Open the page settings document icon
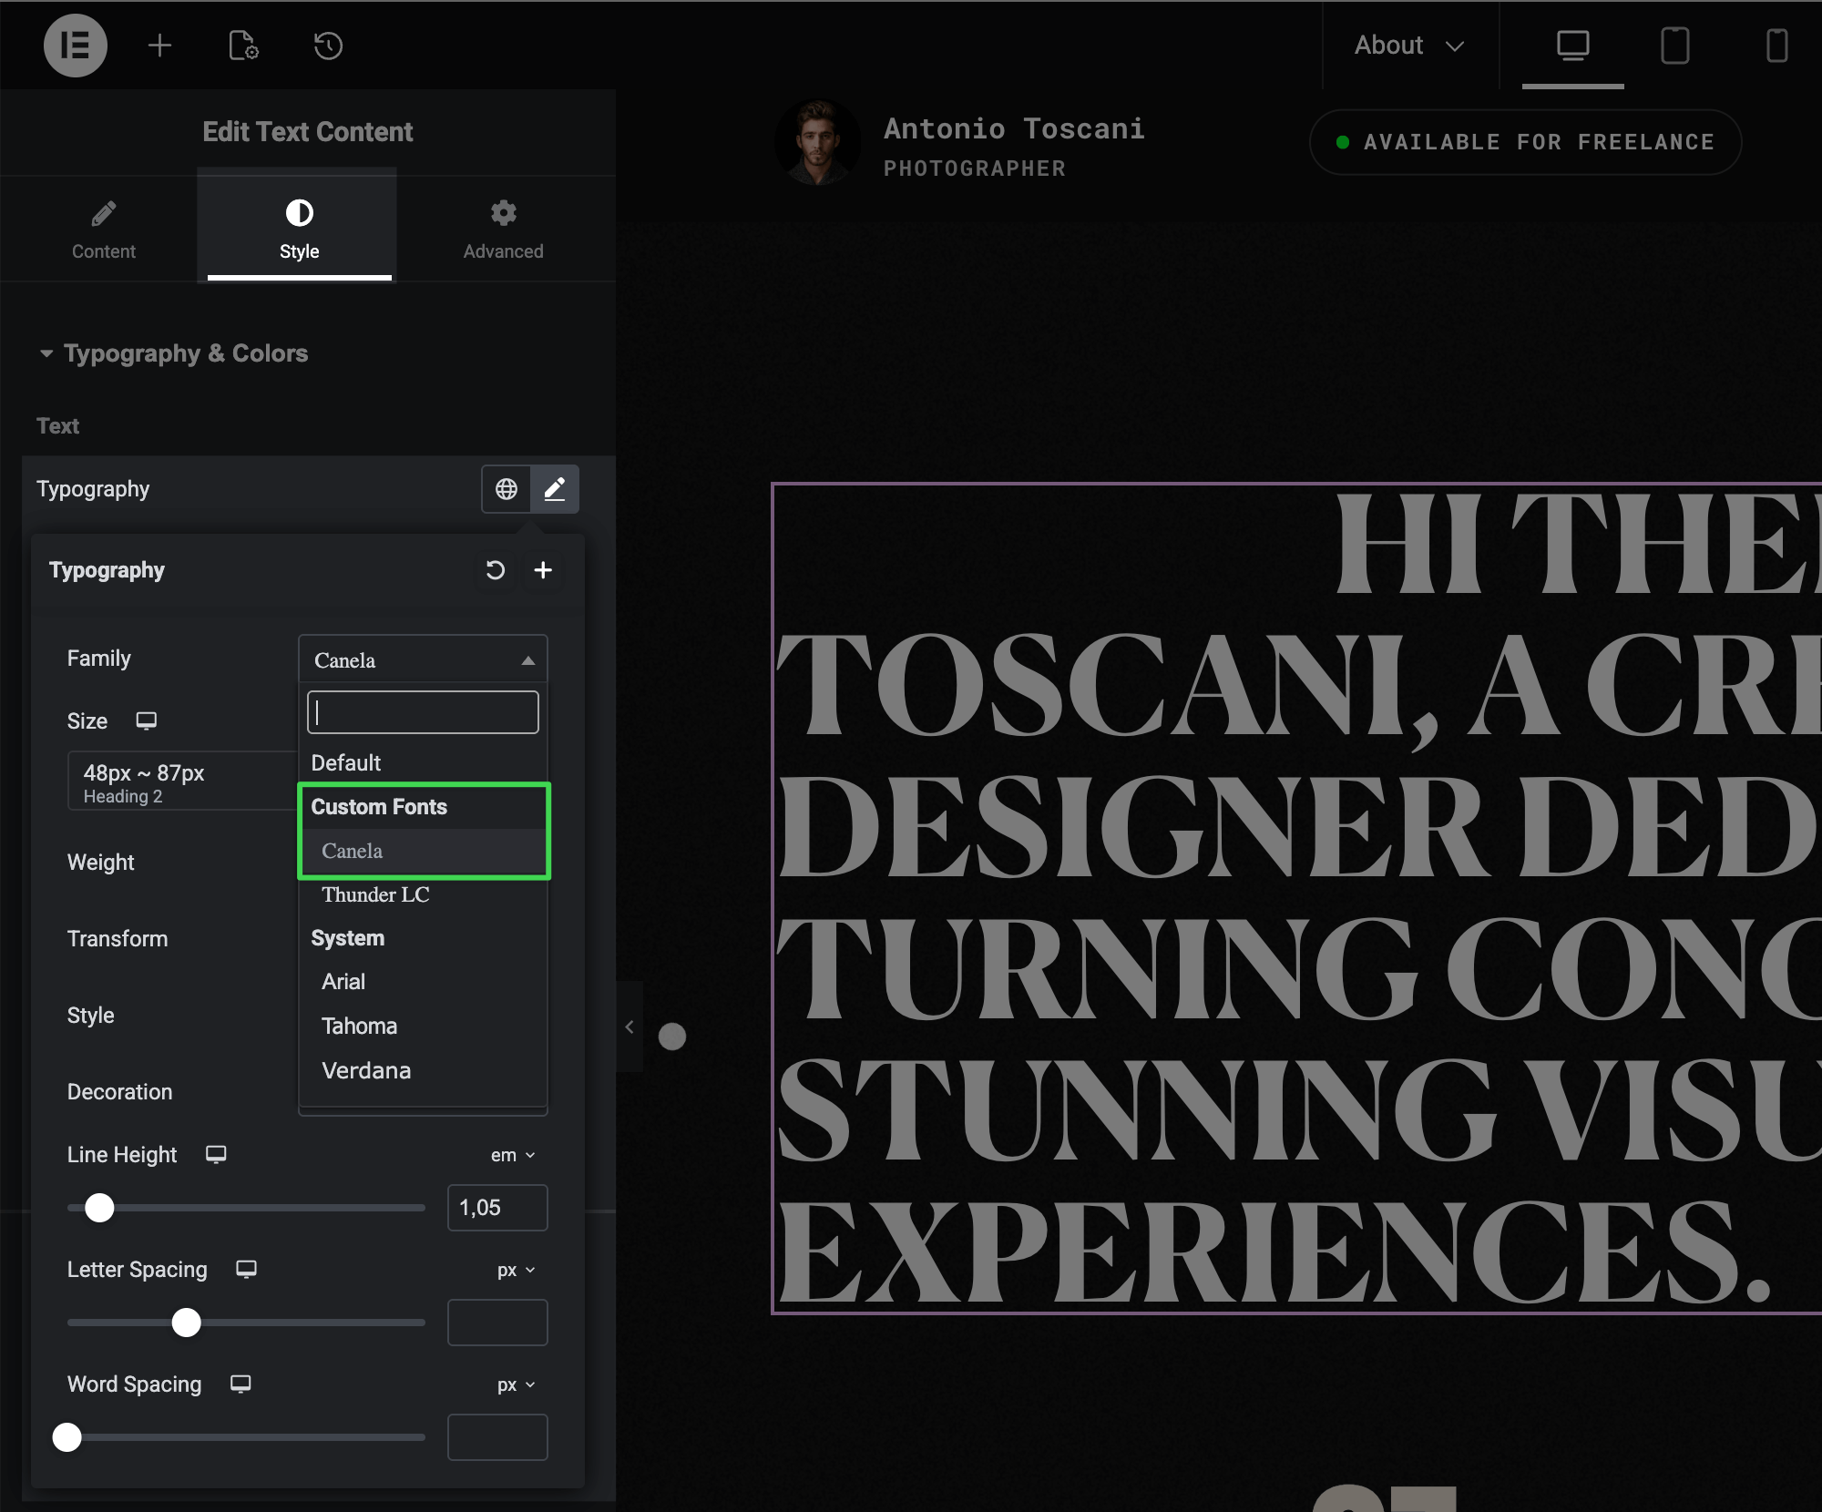 (243, 46)
